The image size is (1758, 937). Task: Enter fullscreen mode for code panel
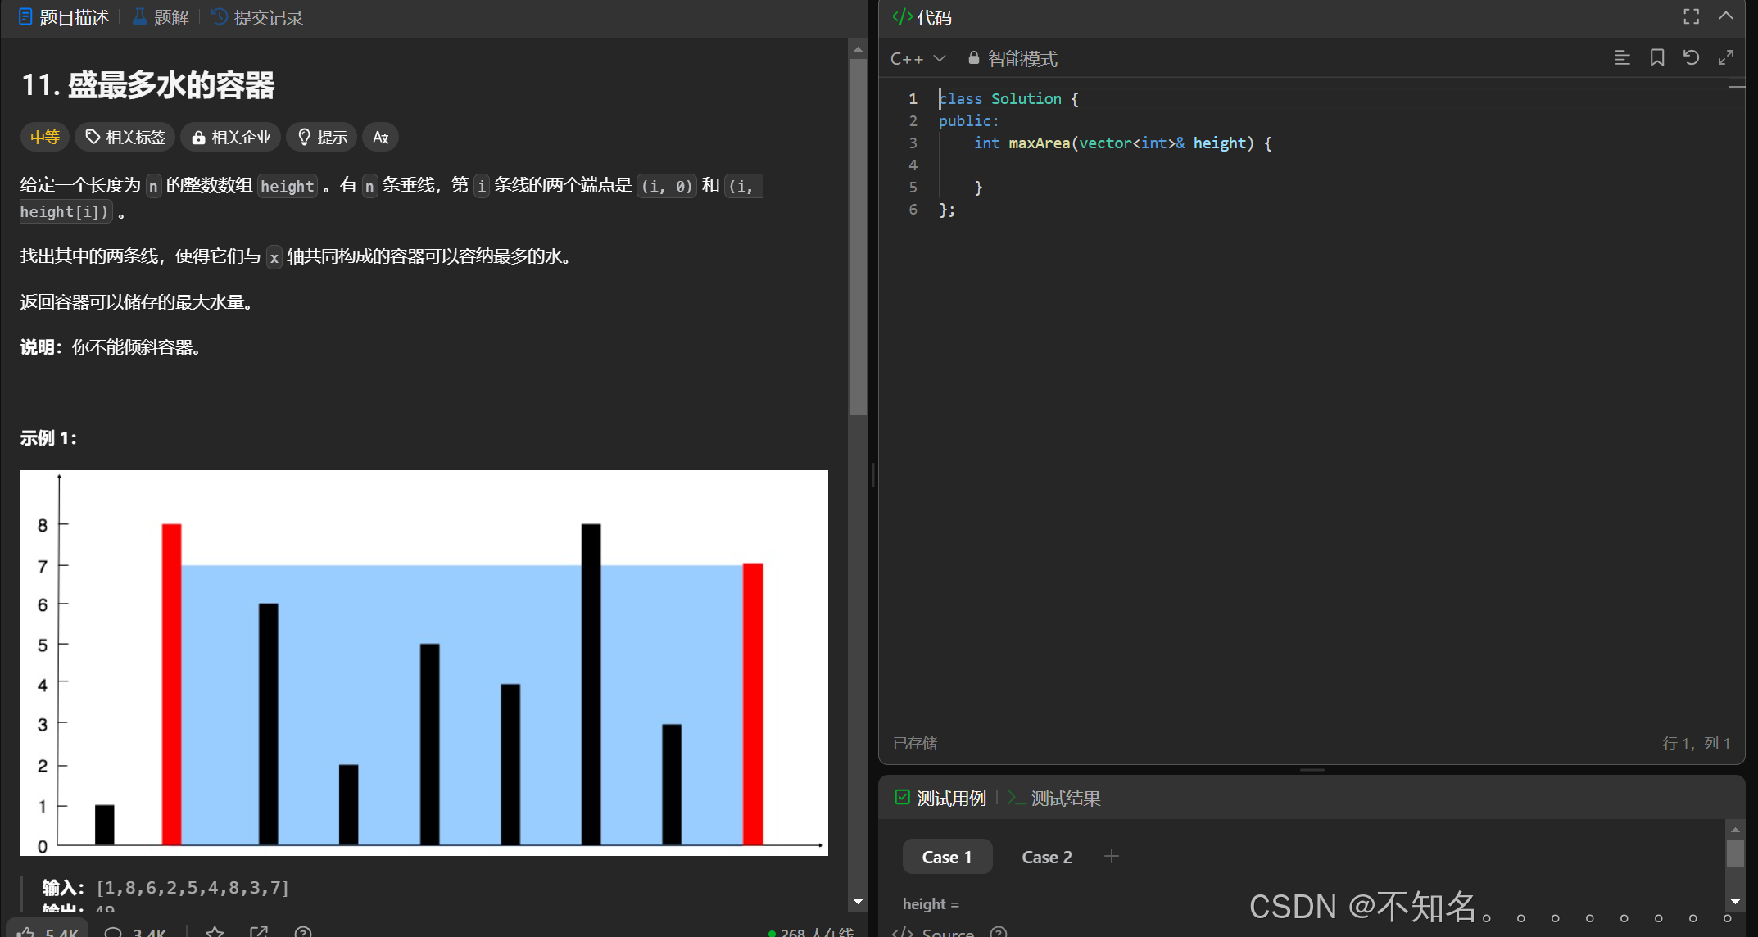coord(1691,16)
